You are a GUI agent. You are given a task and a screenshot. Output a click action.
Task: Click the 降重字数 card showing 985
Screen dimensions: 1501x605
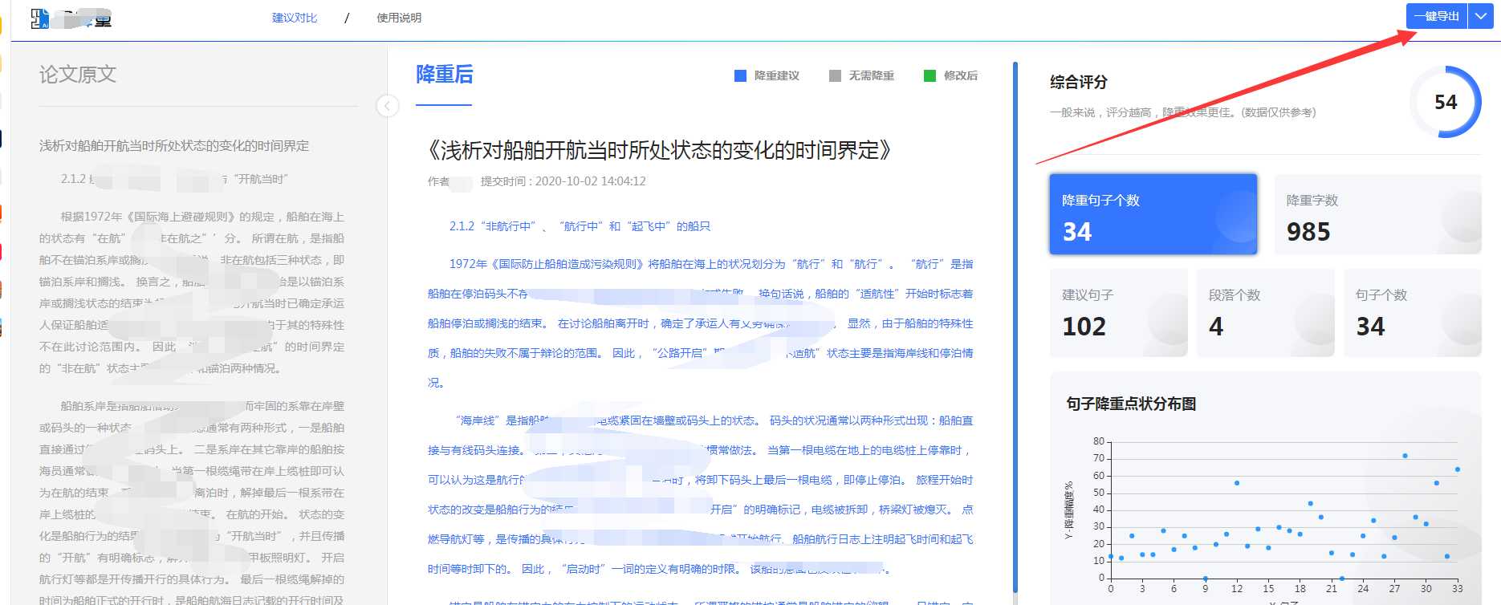pos(1377,214)
